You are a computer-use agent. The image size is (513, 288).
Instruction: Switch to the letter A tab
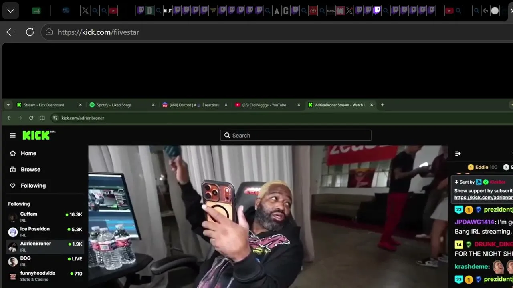[277, 11]
